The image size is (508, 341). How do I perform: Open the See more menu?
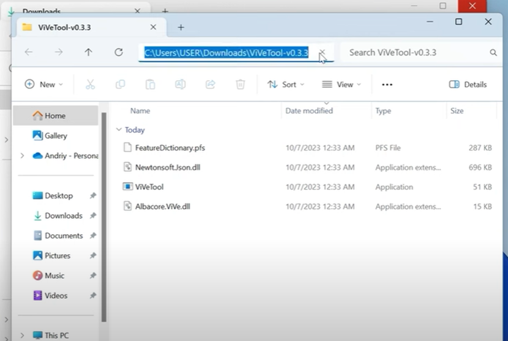point(386,84)
